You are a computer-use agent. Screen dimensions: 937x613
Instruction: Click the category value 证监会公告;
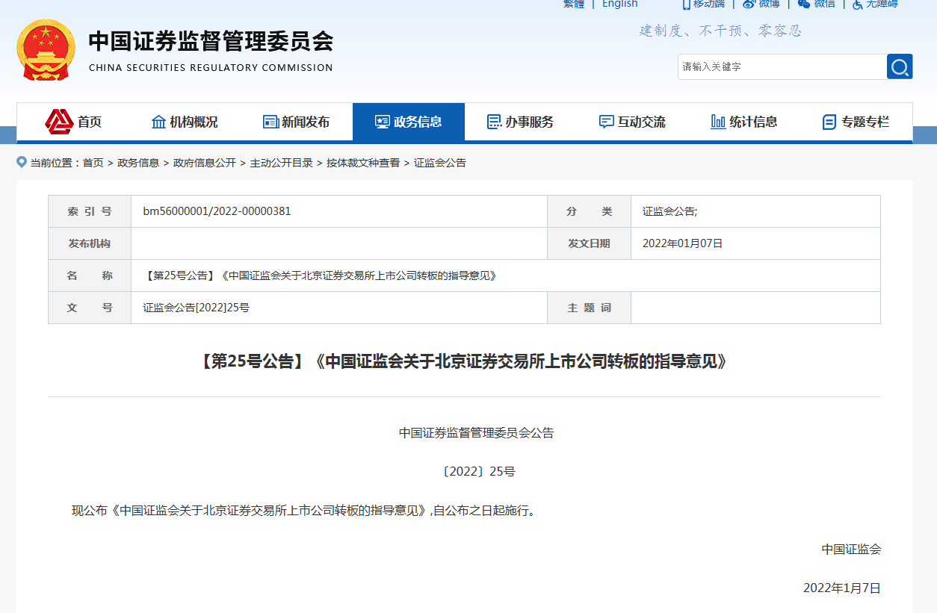(x=670, y=211)
